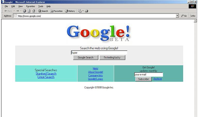This screenshot has width=198, height=117.
Task: Click the Subscribe button
Action: [143, 79]
